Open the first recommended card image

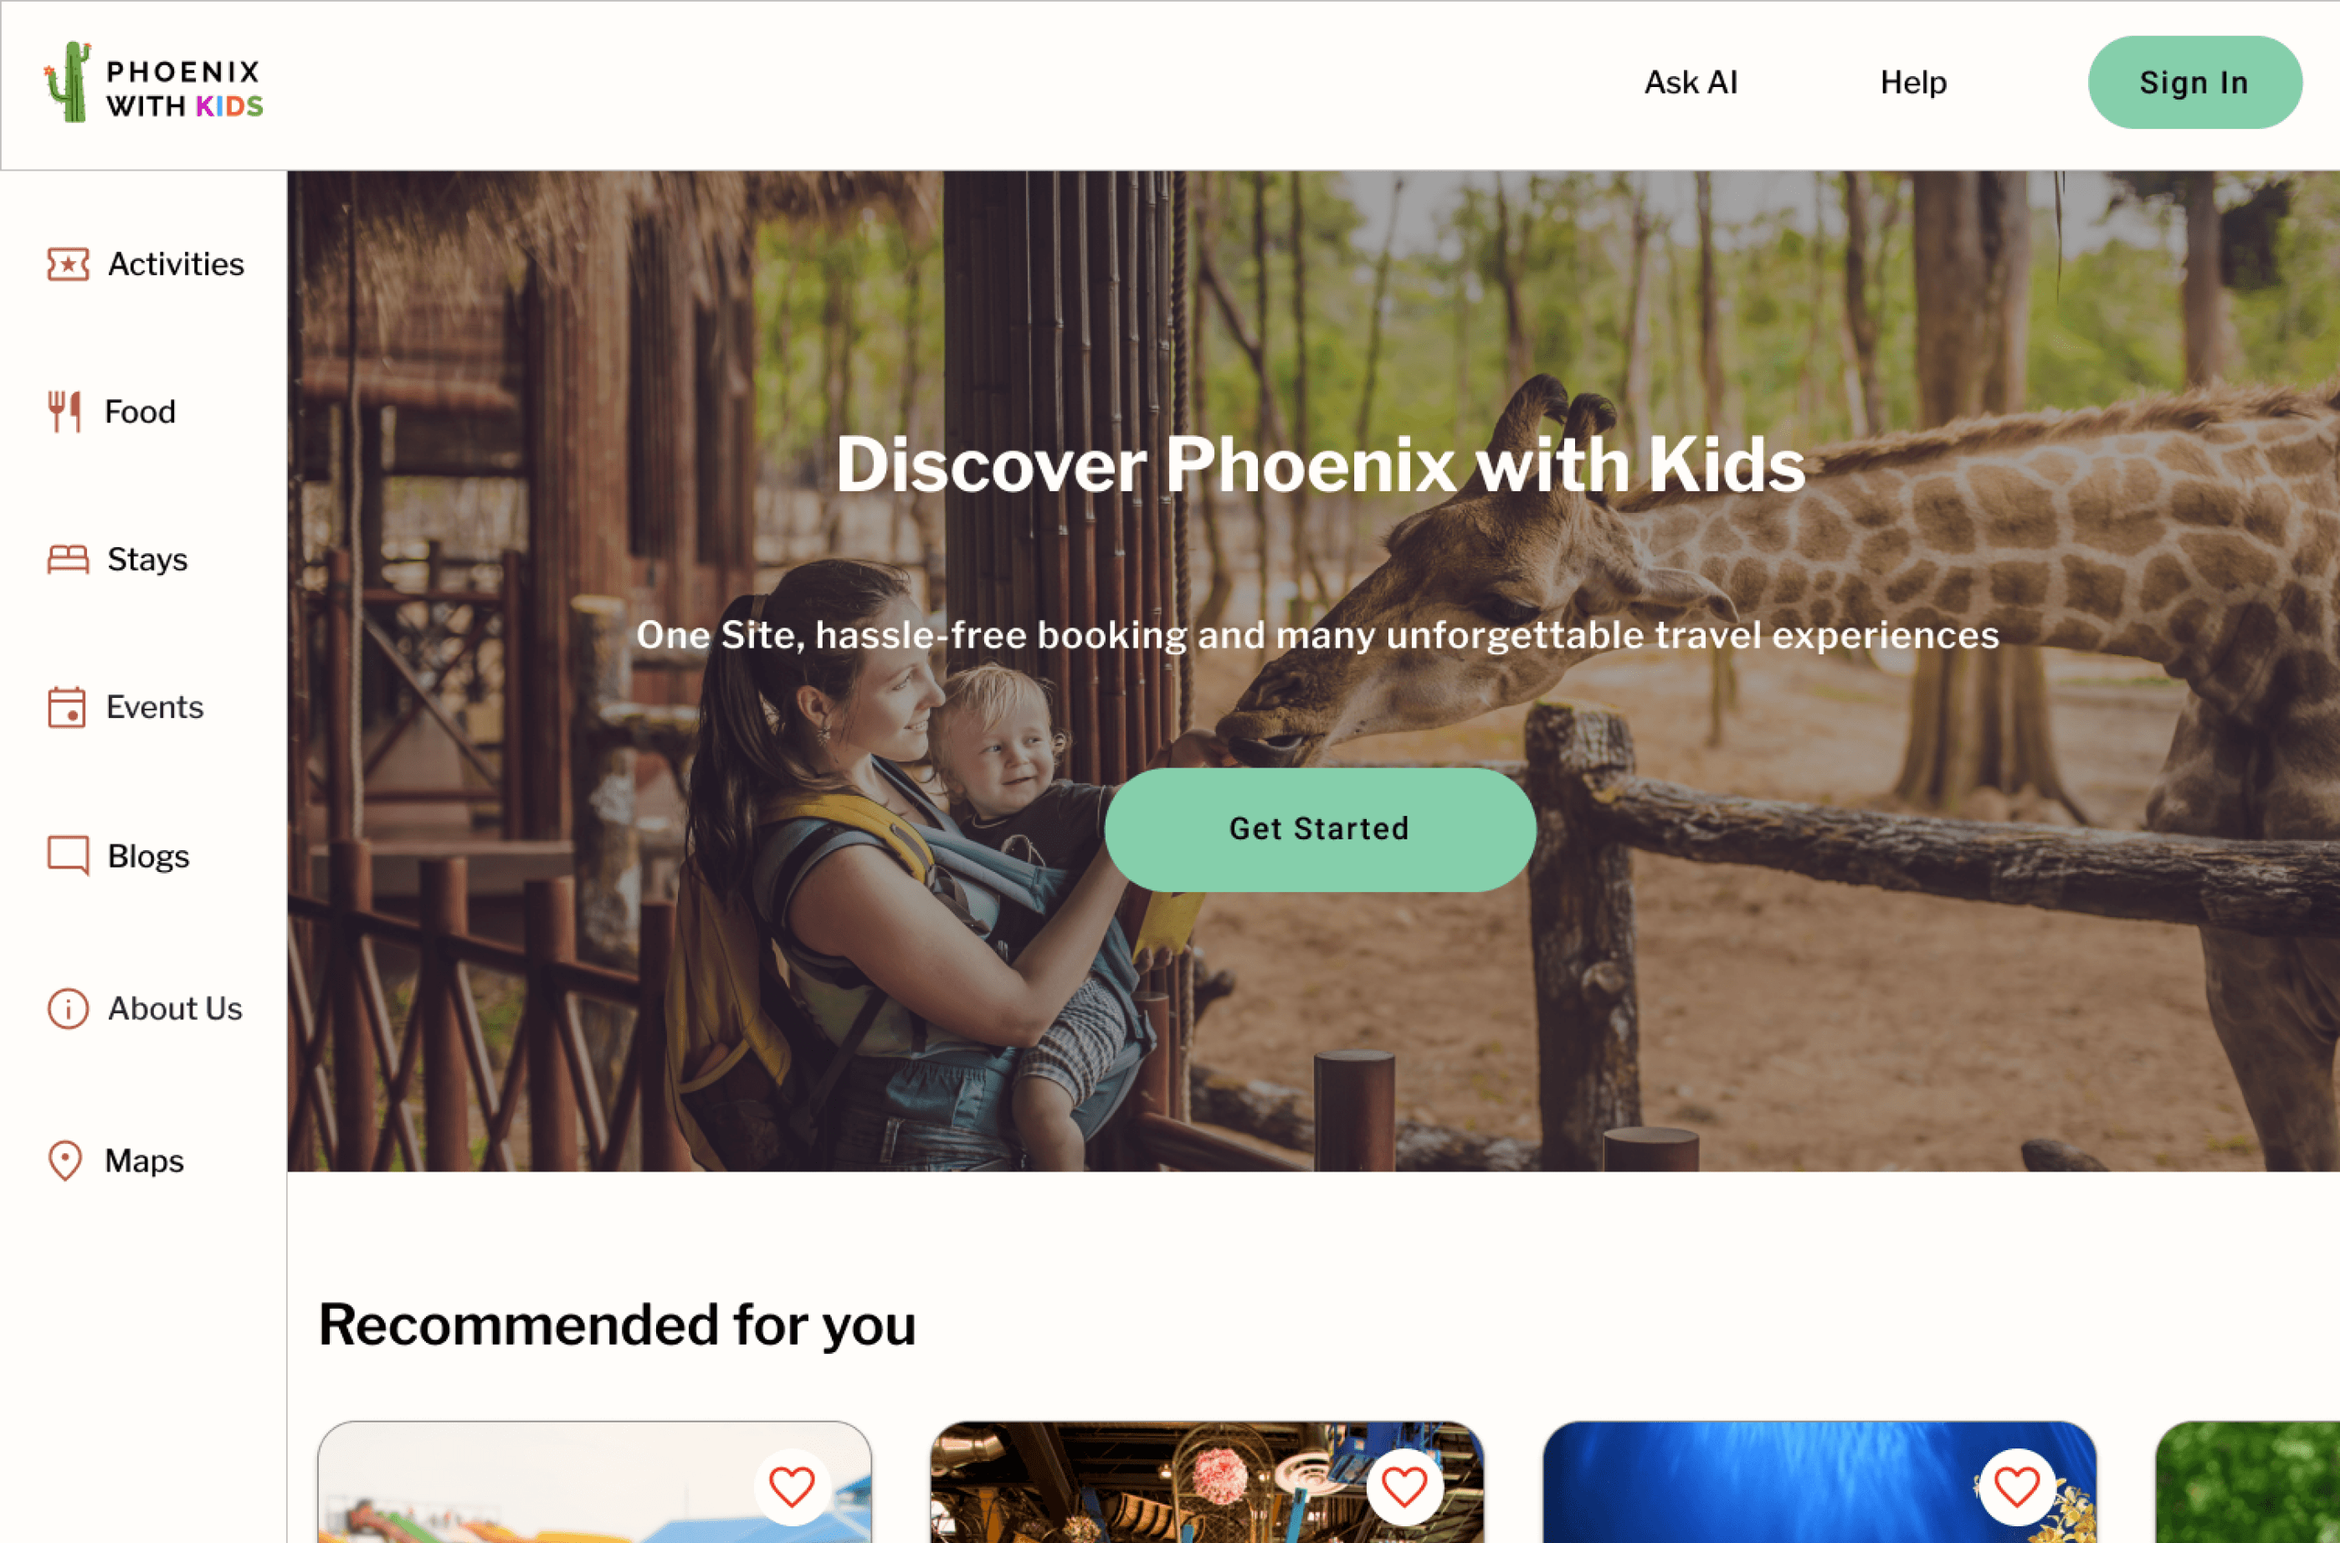tap(594, 1482)
